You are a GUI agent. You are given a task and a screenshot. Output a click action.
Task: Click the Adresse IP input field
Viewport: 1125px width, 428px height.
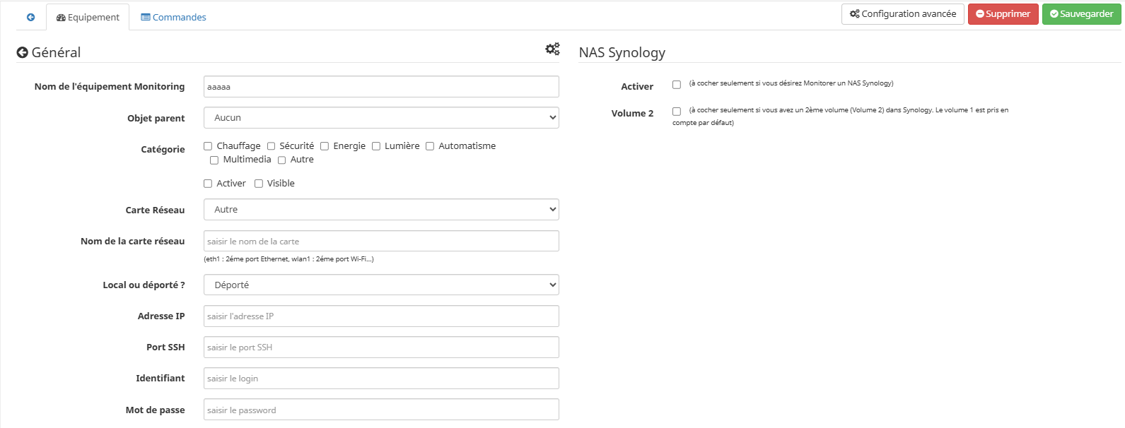coord(381,316)
